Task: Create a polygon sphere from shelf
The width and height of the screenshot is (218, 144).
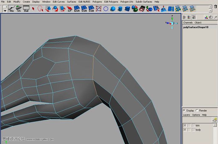Action: coord(113,9)
